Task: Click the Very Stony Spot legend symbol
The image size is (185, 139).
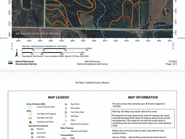Action: [66, 112]
